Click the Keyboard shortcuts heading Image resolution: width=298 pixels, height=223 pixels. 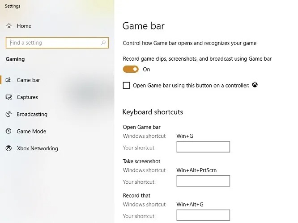pyautogui.click(x=153, y=112)
